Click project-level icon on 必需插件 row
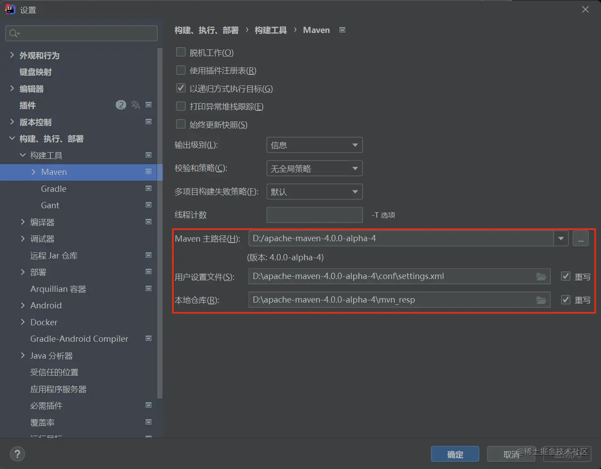Viewport: 601px width, 469px height. click(x=149, y=405)
